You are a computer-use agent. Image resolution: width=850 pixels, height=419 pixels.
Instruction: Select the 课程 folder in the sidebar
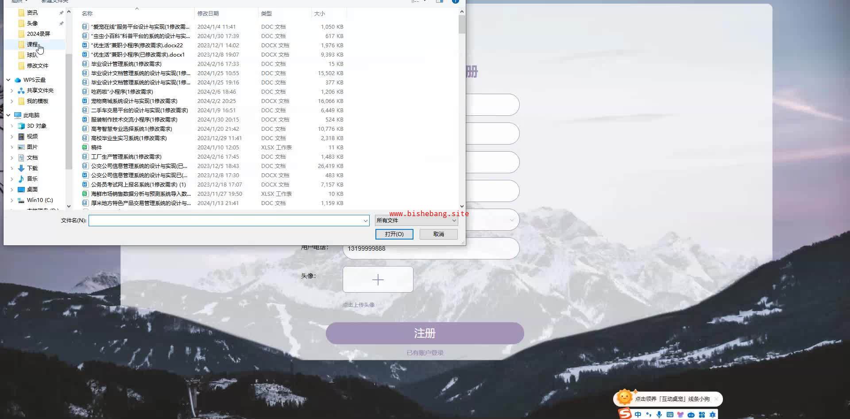32,45
